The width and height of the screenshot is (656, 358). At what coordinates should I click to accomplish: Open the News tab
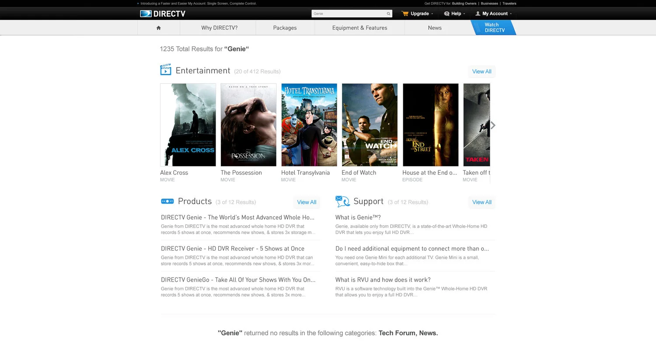click(x=435, y=28)
